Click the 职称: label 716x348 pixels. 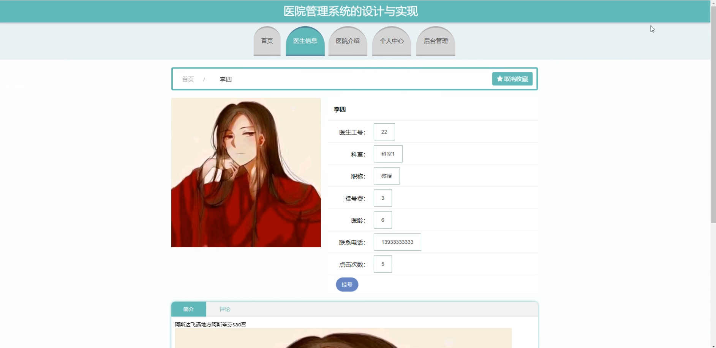point(358,176)
